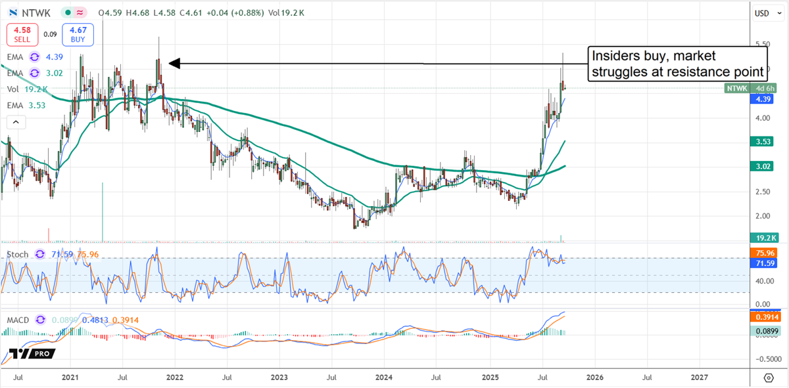
Task: Click the 2027 label on time axis
Action: tap(700, 378)
